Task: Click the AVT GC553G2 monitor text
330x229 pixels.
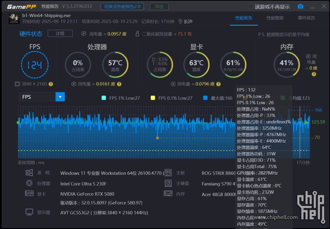Action: [x=104, y=213]
